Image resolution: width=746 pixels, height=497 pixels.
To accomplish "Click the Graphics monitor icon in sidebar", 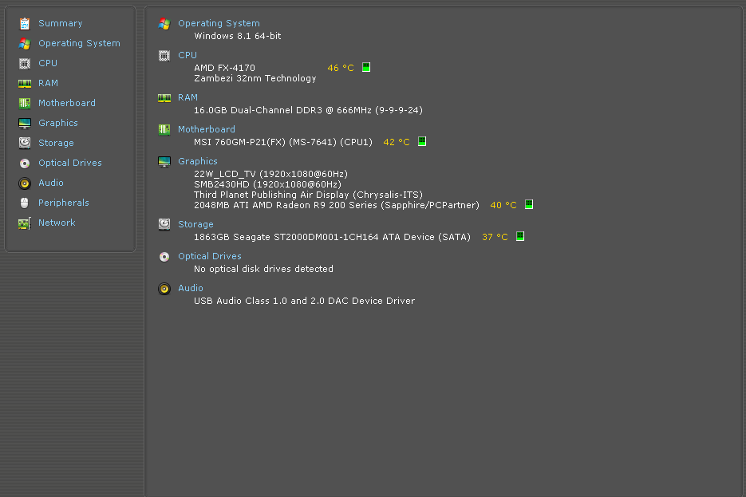I will 25,123.
